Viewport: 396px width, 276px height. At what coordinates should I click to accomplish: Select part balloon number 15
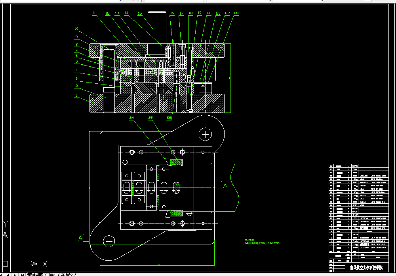[140, 13]
